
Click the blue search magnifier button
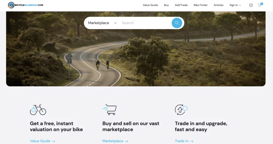(x=177, y=23)
